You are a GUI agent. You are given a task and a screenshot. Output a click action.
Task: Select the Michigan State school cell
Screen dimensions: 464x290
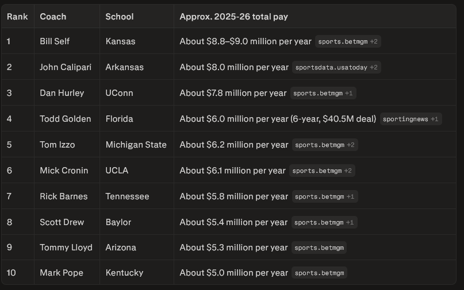[x=136, y=145]
